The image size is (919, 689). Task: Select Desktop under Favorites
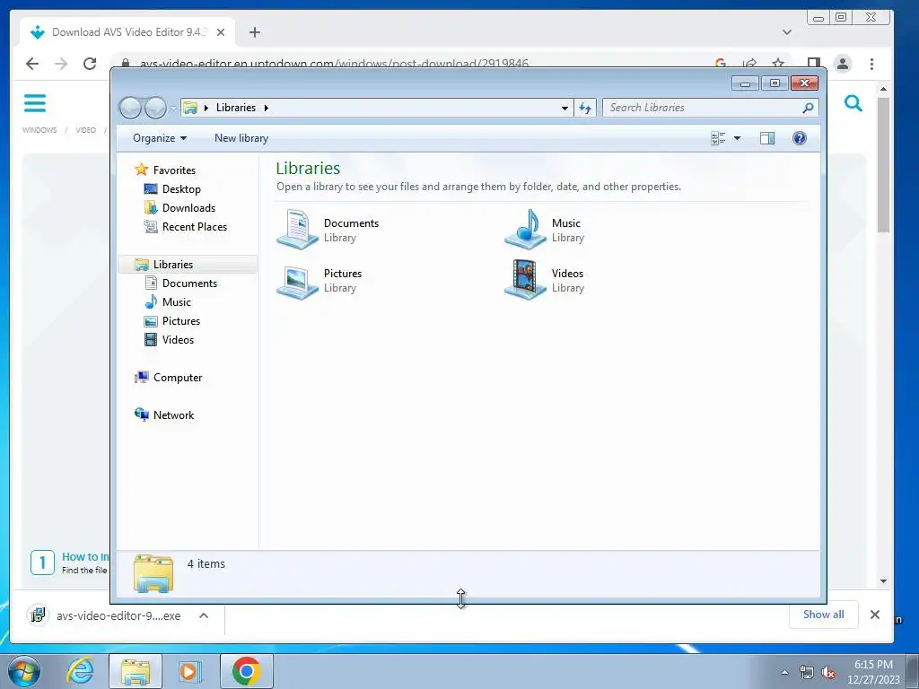pyautogui.click(x=181, y=189)
